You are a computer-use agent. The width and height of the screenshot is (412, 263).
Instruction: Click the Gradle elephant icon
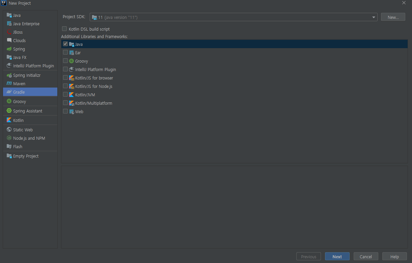(x=9, y=92)
